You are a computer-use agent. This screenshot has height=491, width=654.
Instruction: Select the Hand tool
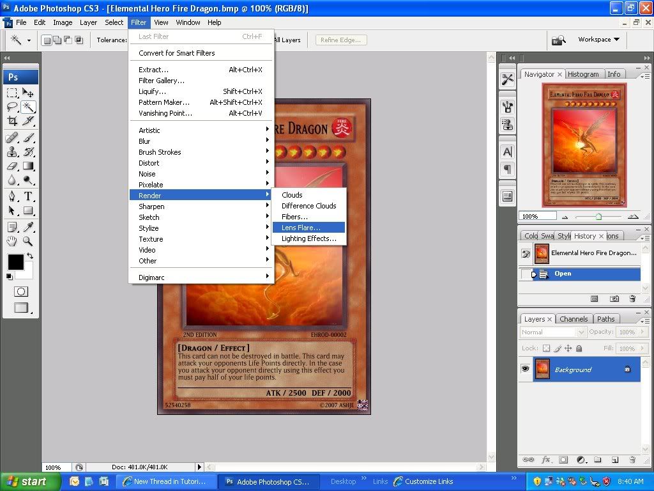12,241
